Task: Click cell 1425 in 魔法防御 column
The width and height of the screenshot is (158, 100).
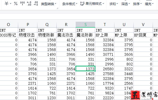Action: [86, 74]
